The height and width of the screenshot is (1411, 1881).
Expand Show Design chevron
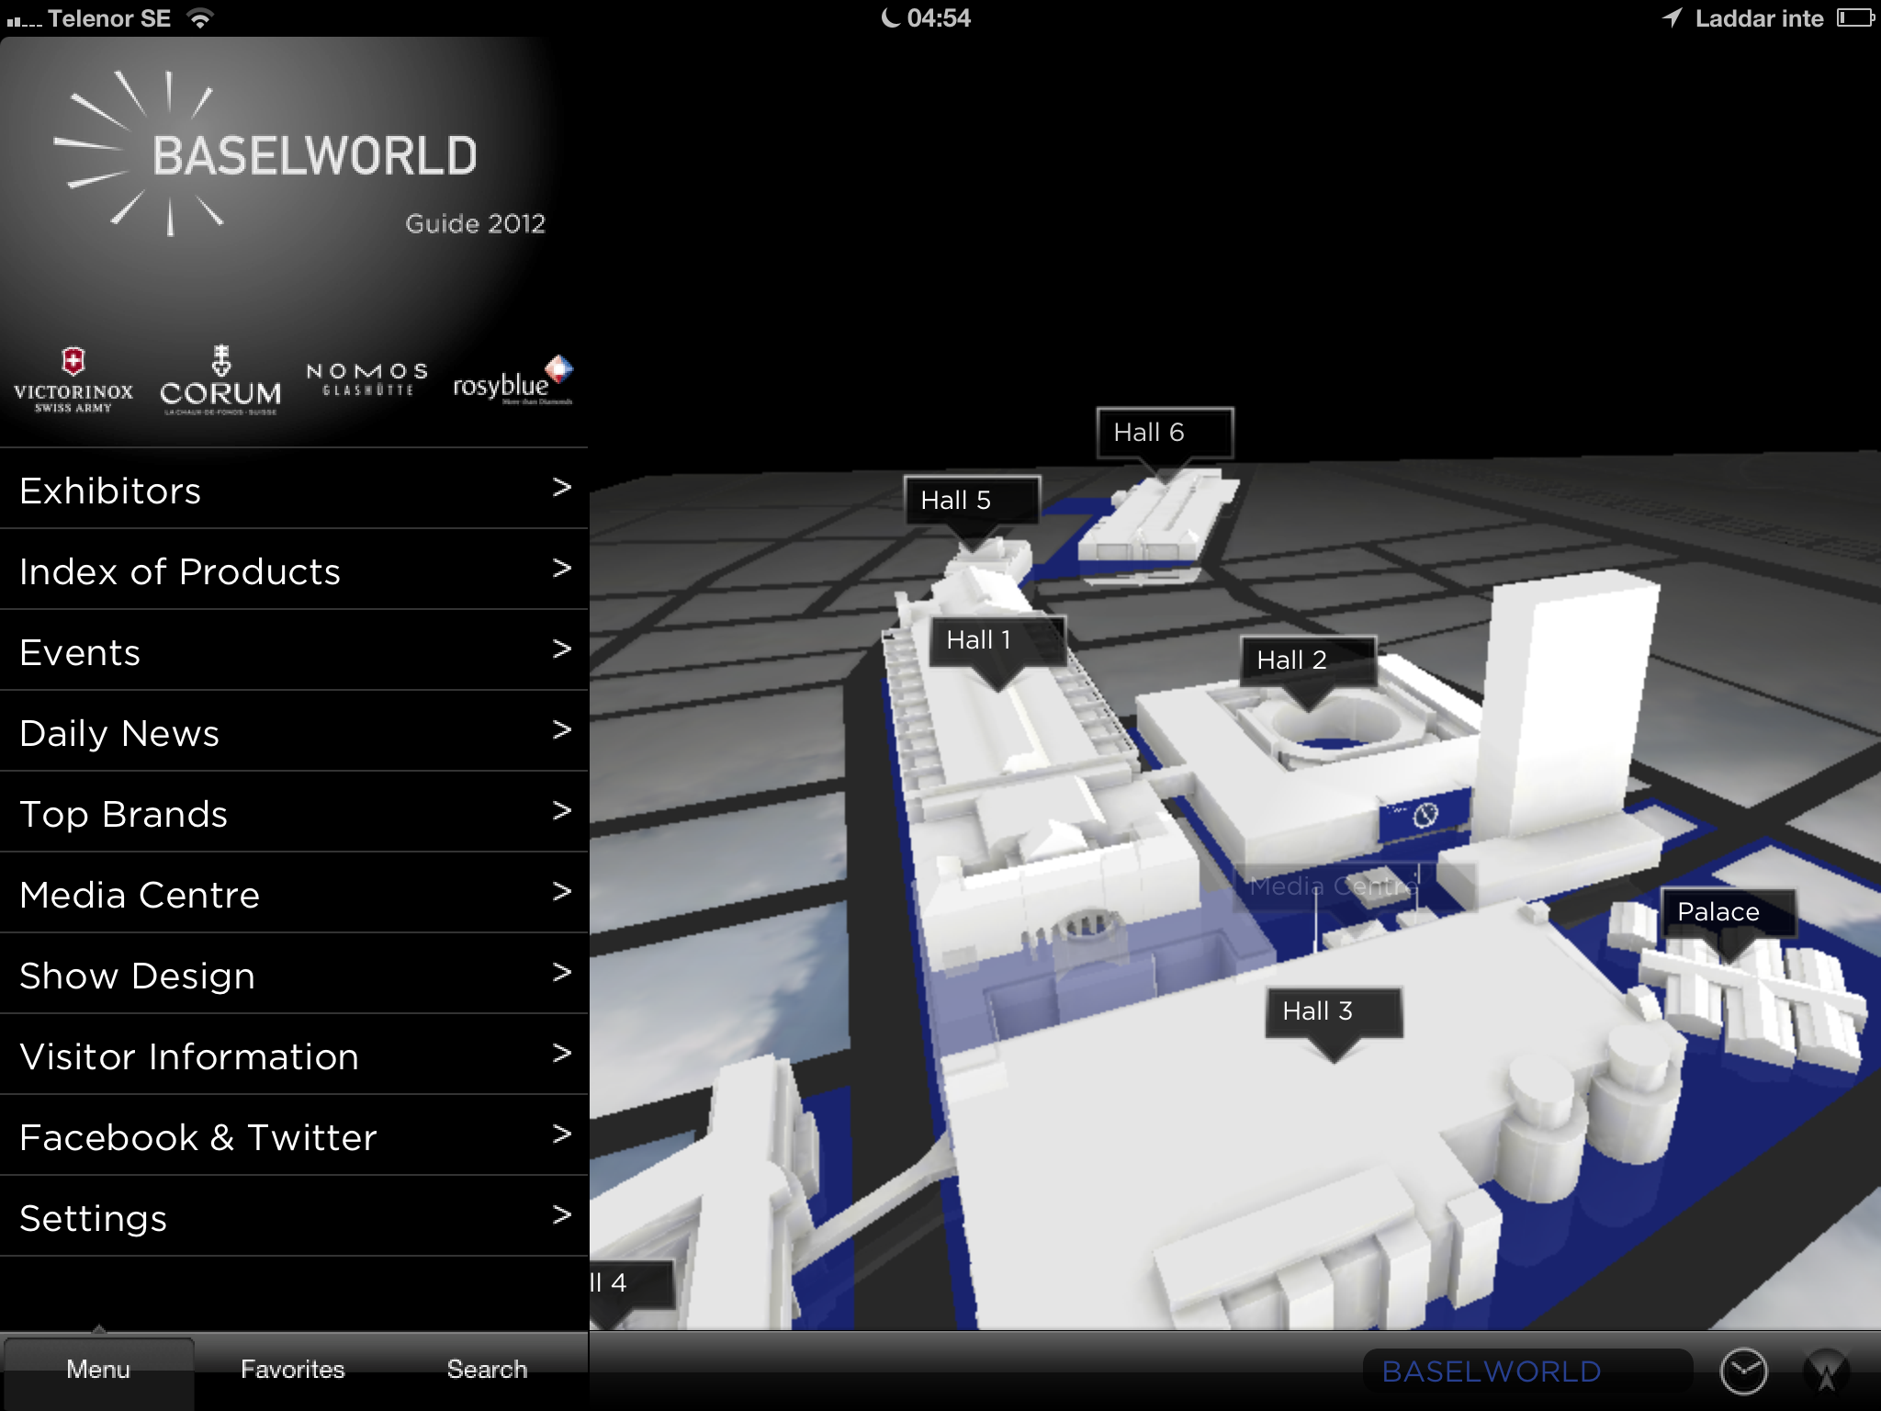562,972
